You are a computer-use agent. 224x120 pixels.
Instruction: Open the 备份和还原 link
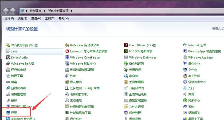tap(137, 64)
